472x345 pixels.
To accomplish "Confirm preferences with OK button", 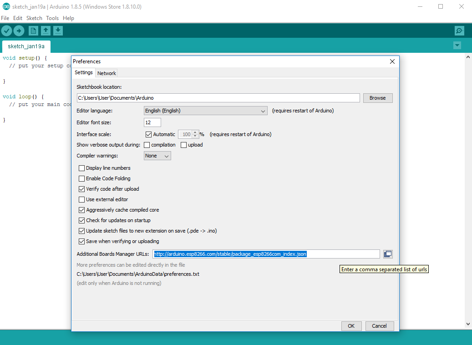I will pos(351,326).
